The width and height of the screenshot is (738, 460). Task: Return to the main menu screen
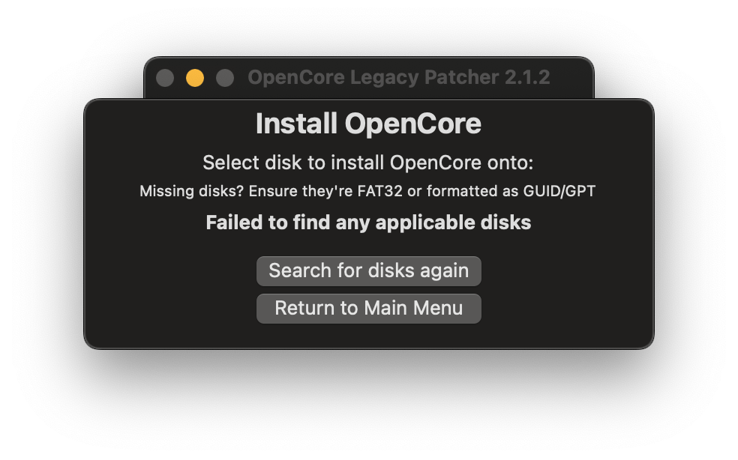tap(368, 308)
